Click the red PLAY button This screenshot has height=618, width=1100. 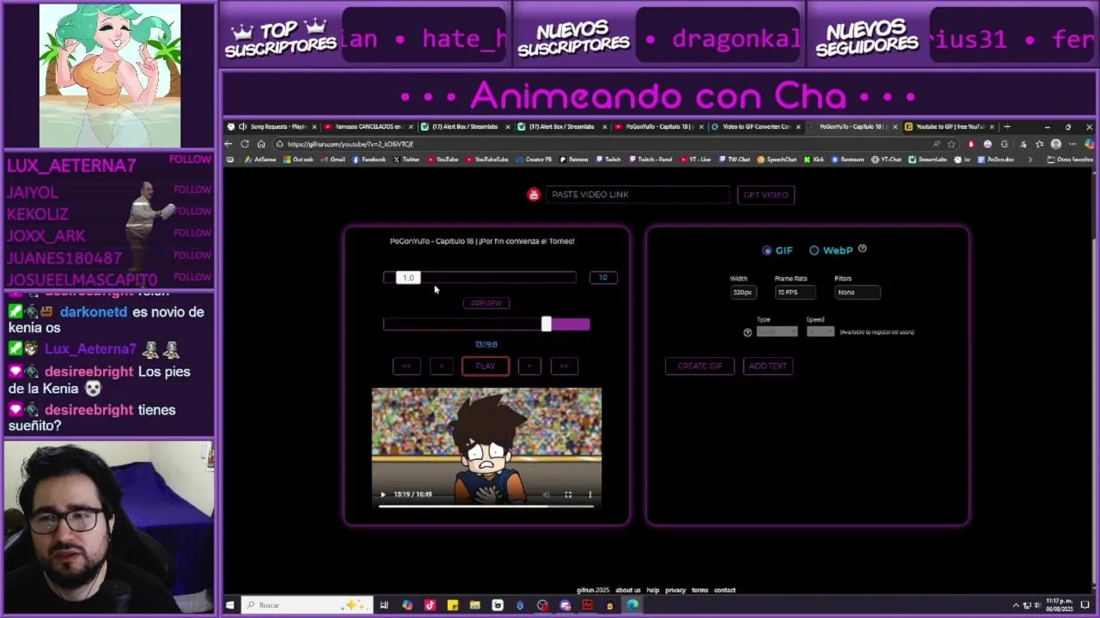[486, 366]
